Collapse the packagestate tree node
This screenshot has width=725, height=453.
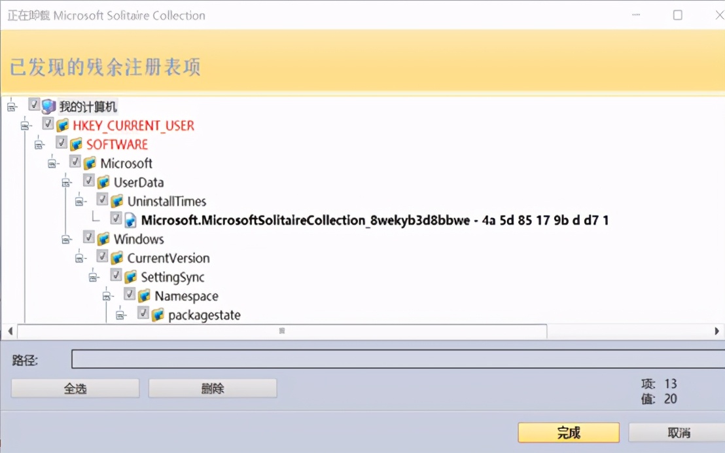(x=120, y=316)
